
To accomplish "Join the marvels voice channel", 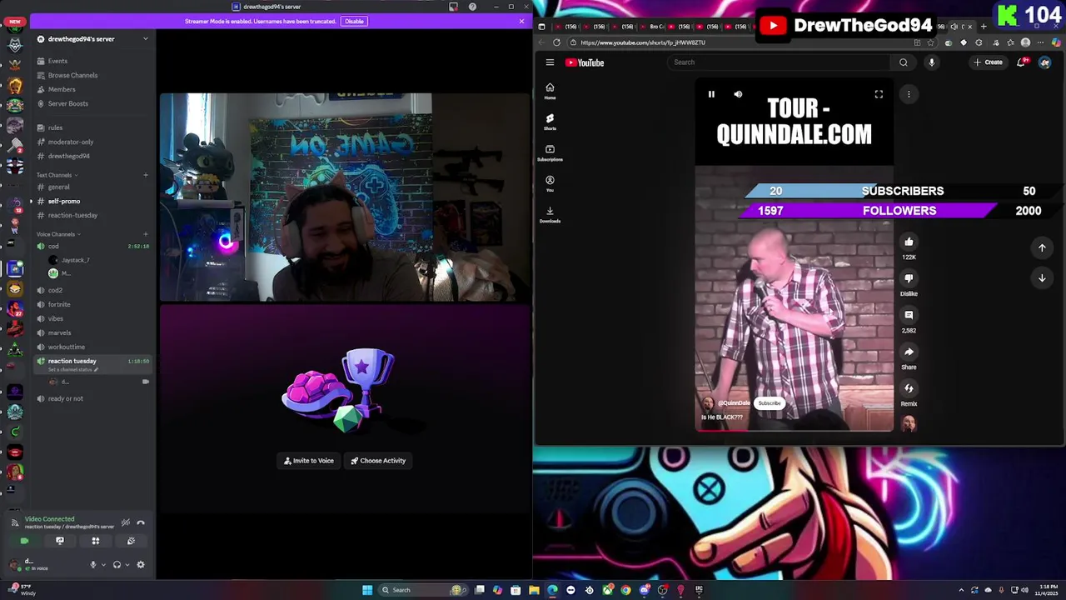I will click(92, 332).
